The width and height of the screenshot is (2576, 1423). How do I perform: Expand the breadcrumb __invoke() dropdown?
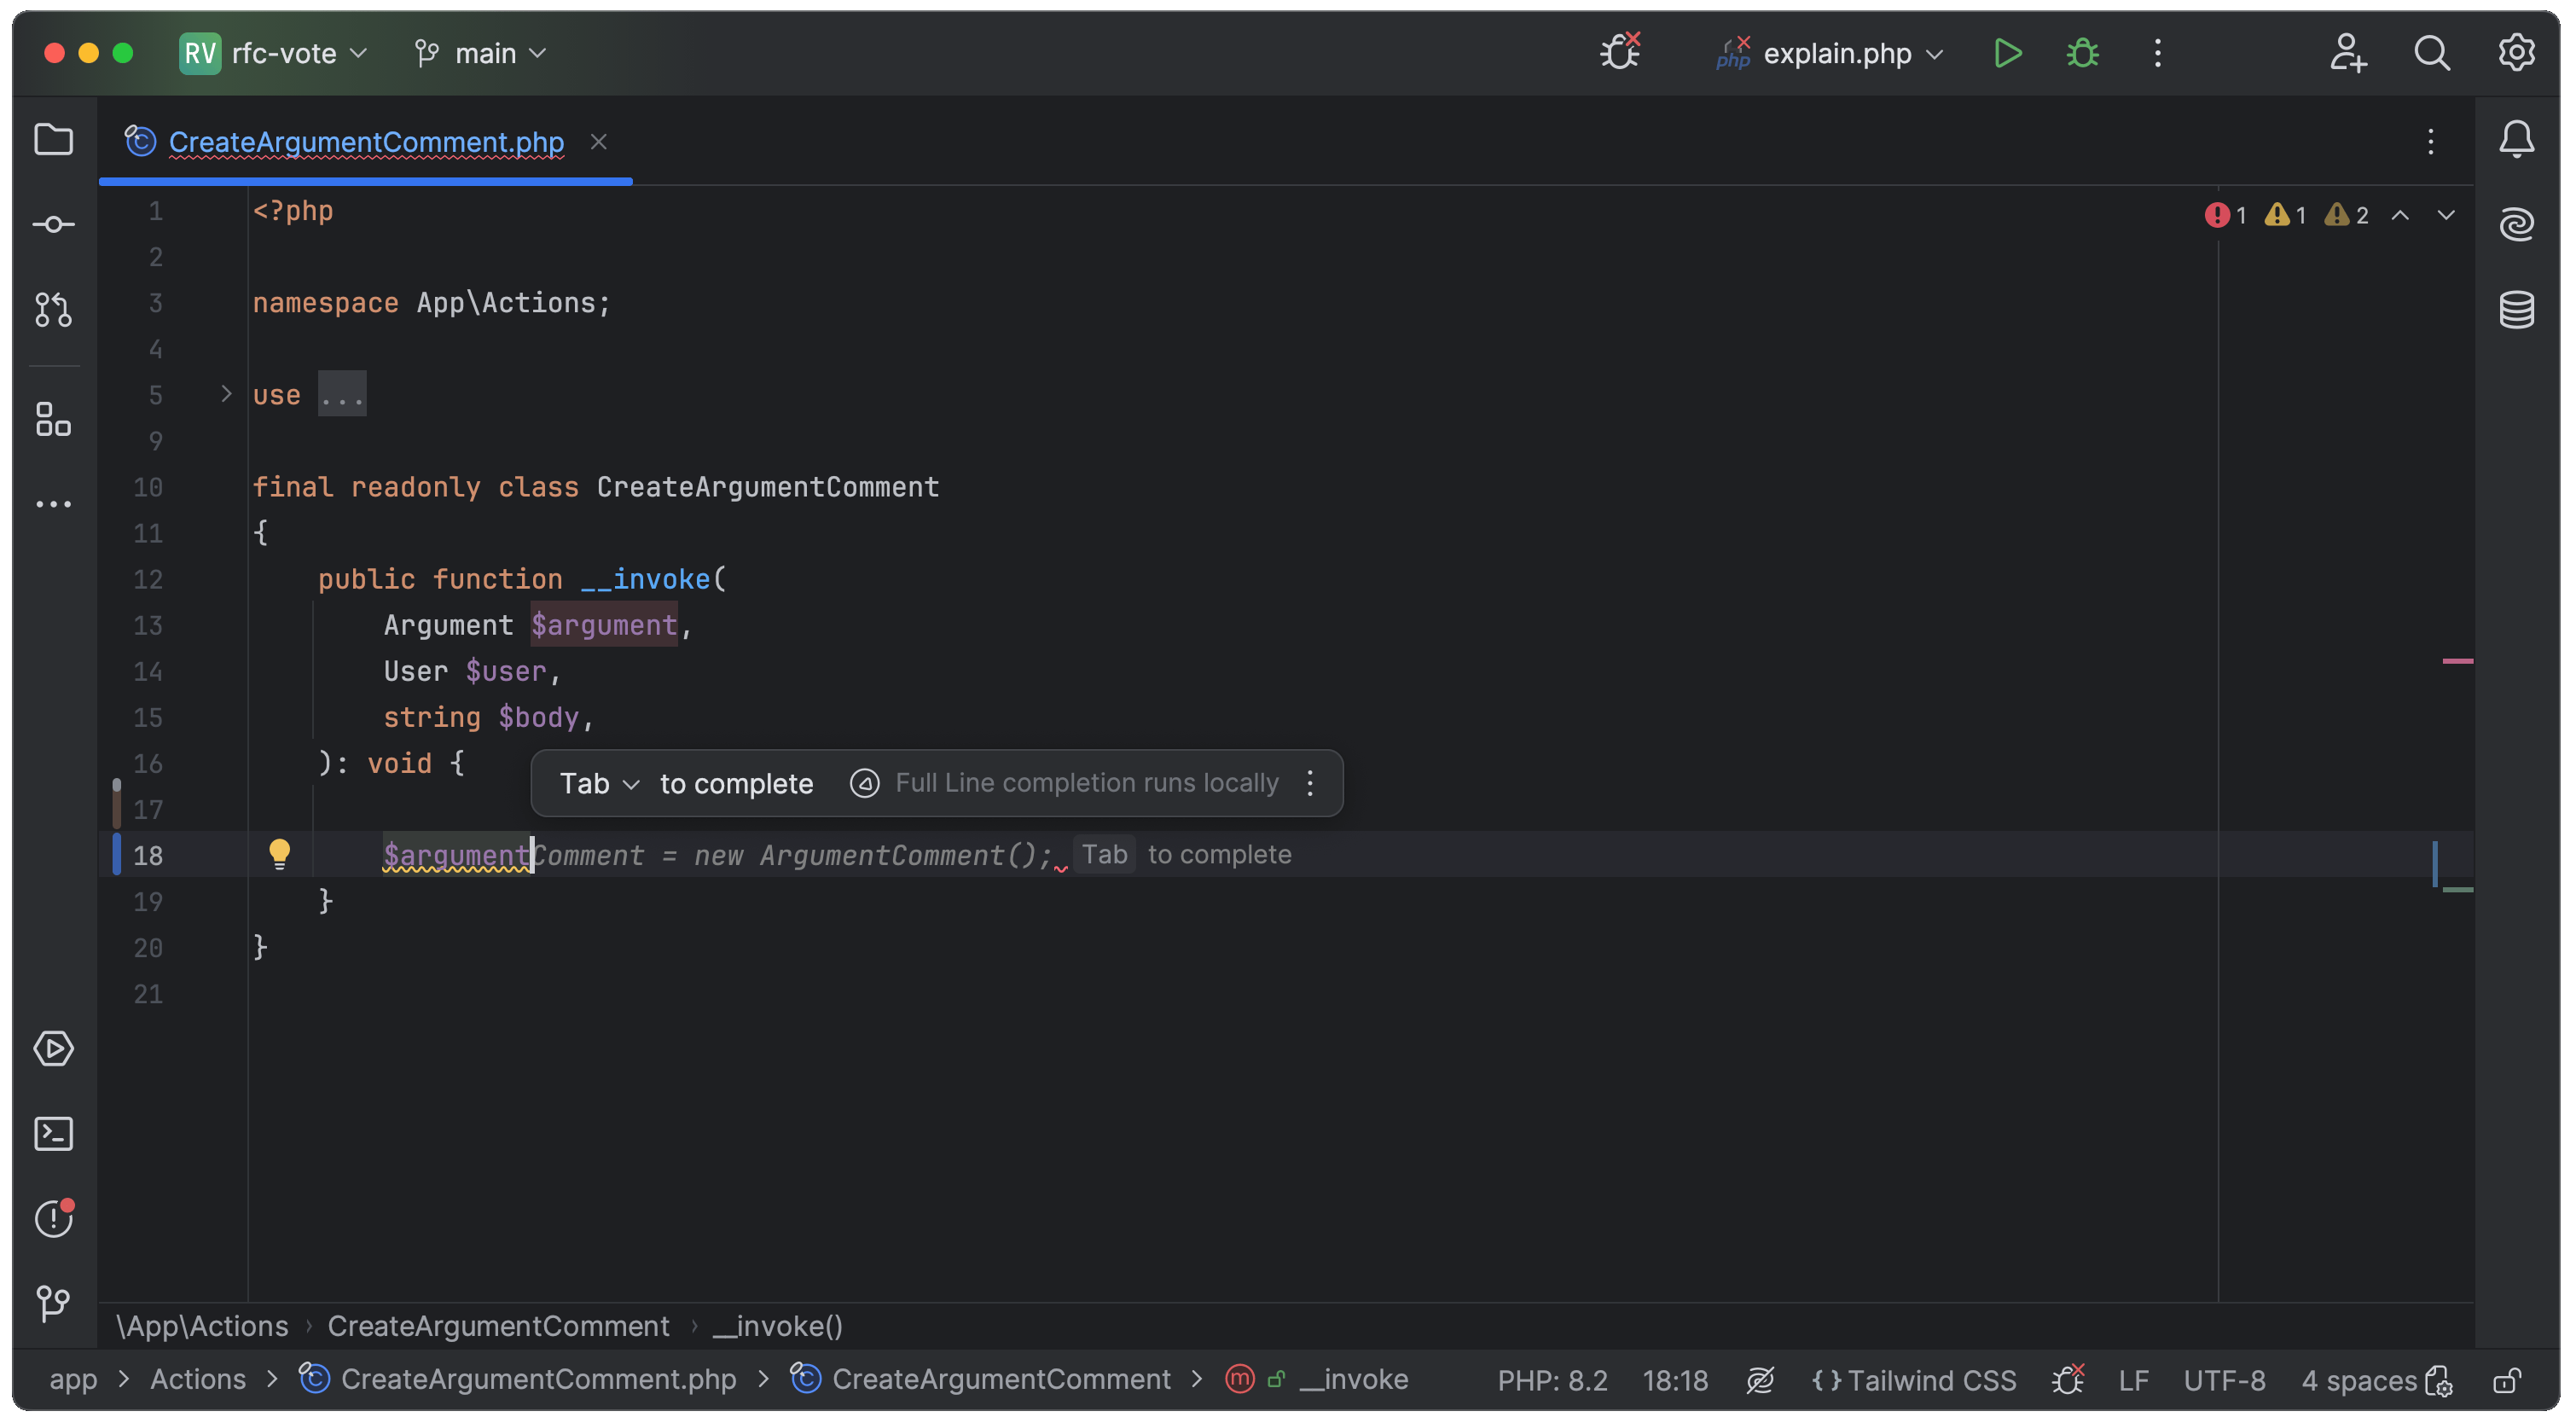pos(778,1325)
